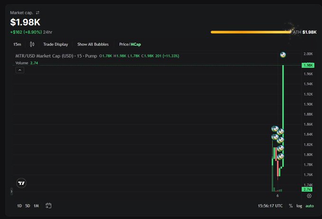Open the 15m interval selector

point(17,44)
